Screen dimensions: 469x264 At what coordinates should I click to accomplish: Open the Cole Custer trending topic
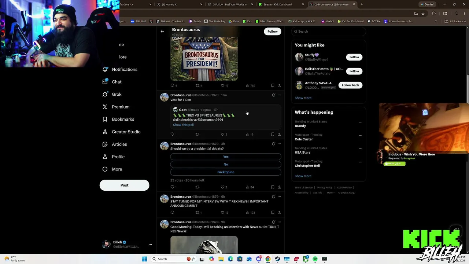pyautogui.click(x=304, y=139)
